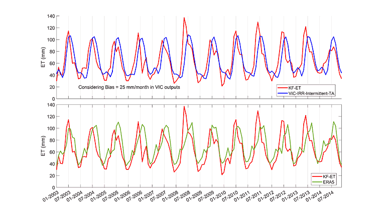Screen dimensions: 385x216
Task: Click the 2008 KF-ET peak in top chart
Action: [184, 18]
